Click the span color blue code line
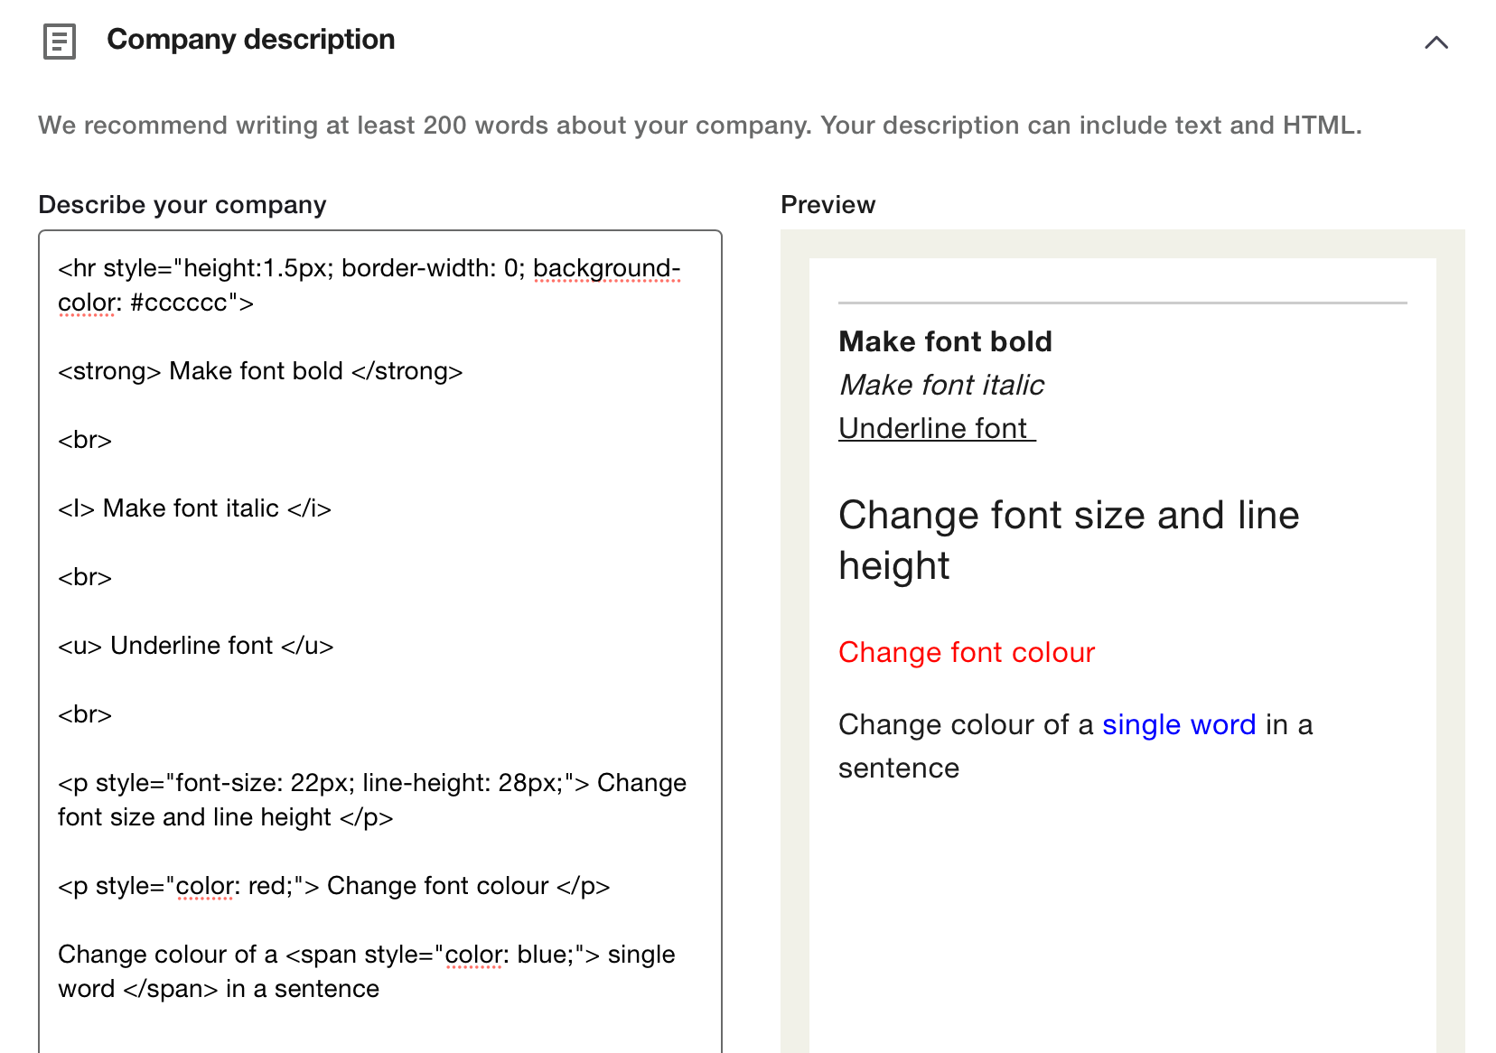The width and height of the screenshot is (1496, 1053). [366, 955]
